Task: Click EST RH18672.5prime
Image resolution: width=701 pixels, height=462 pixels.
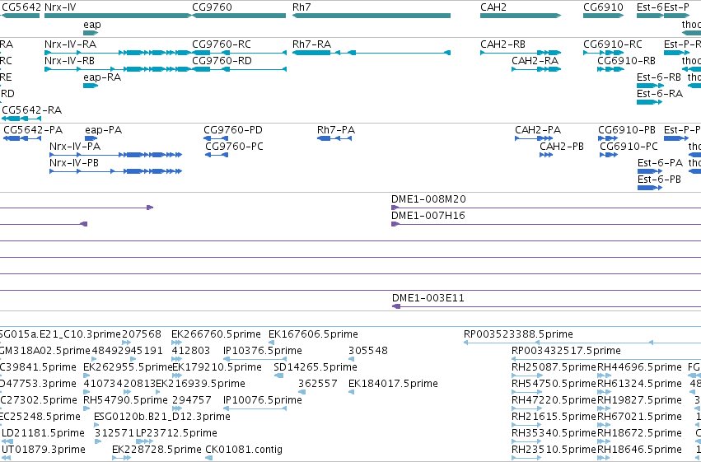Action: pyautogui.click(x=604, y=441)
